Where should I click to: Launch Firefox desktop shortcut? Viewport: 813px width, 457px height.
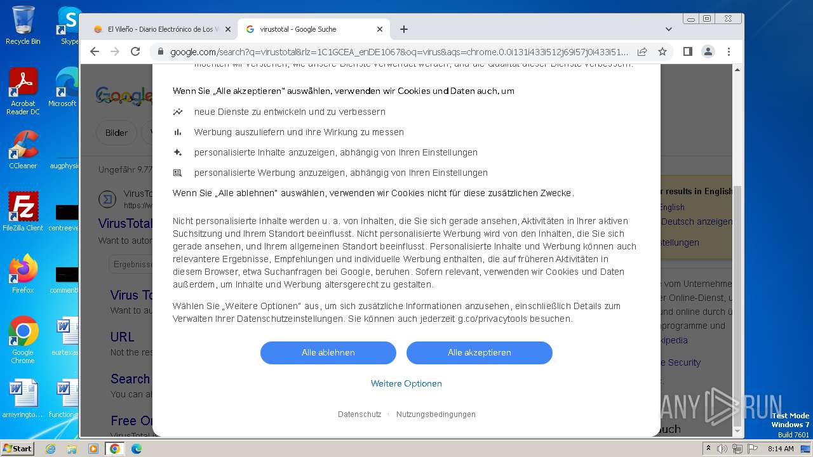pyautogui.click(x=23, y=274)
